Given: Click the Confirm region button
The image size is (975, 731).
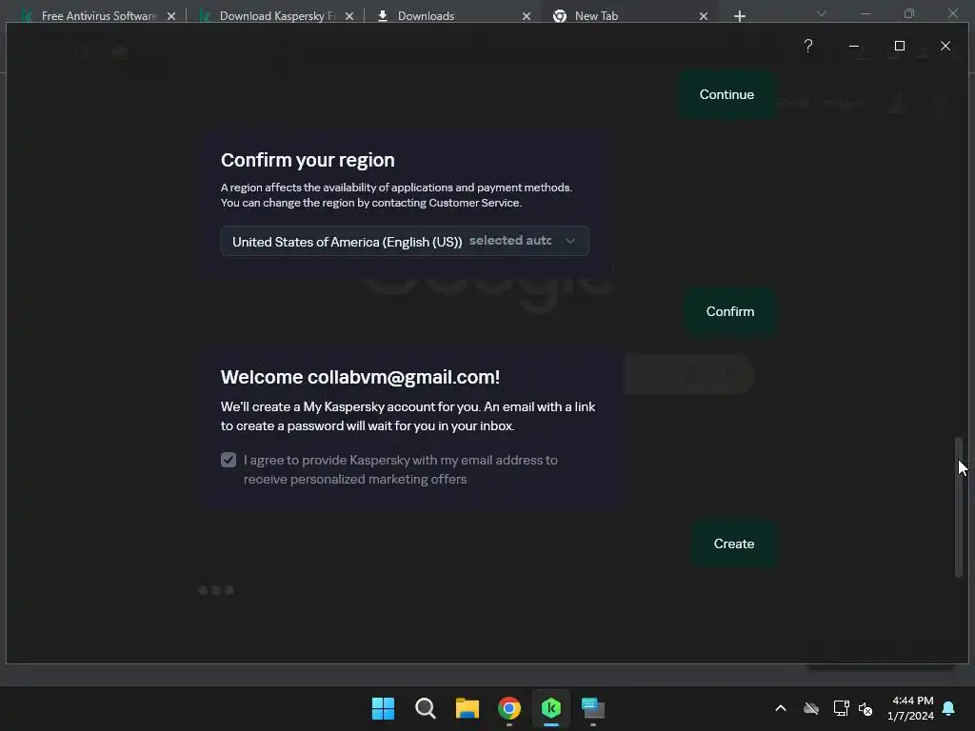Looking at the screenshot, I should 730,311.
